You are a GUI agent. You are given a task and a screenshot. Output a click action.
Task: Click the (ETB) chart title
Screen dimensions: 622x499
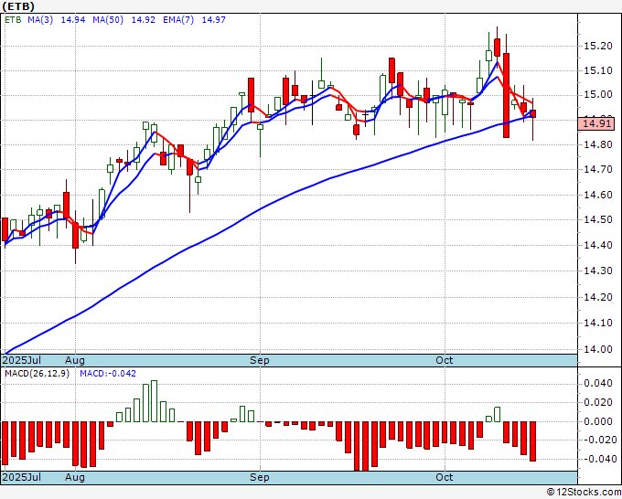pyautogui.click(x=18, y=6)
